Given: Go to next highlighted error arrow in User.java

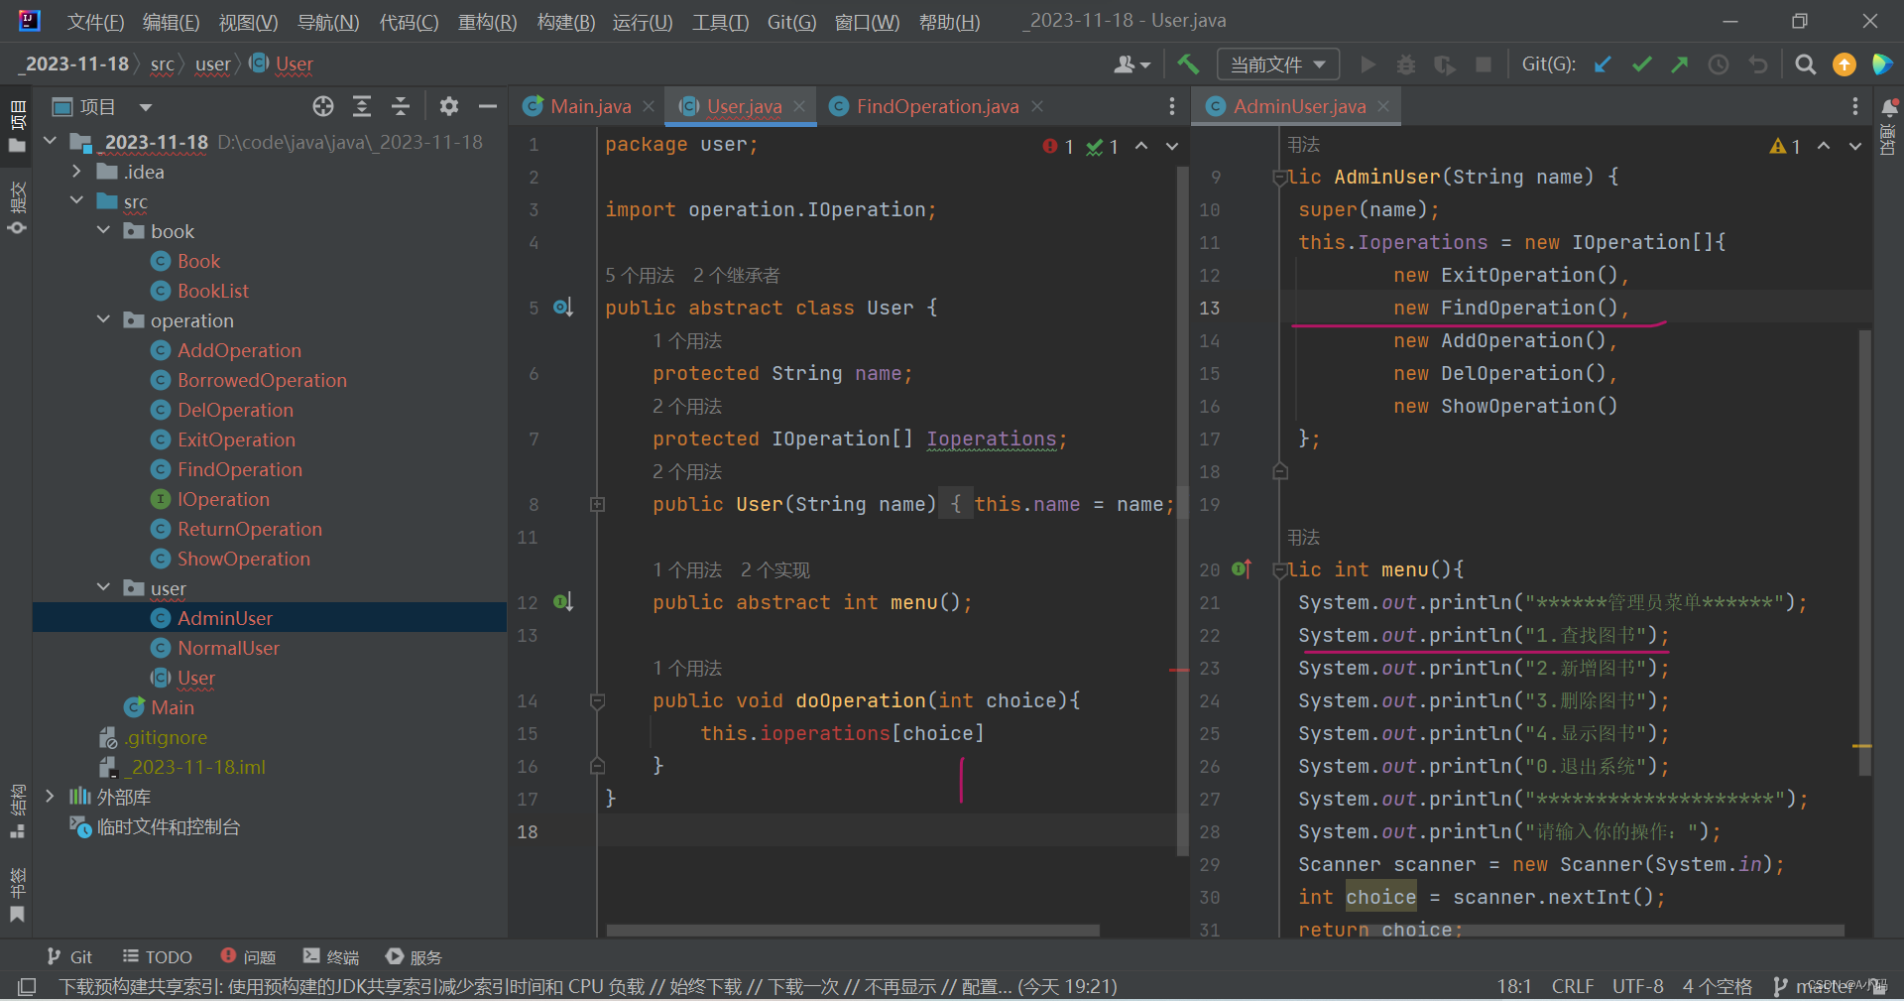Looking at the screenshot, I should (1172, 147).
